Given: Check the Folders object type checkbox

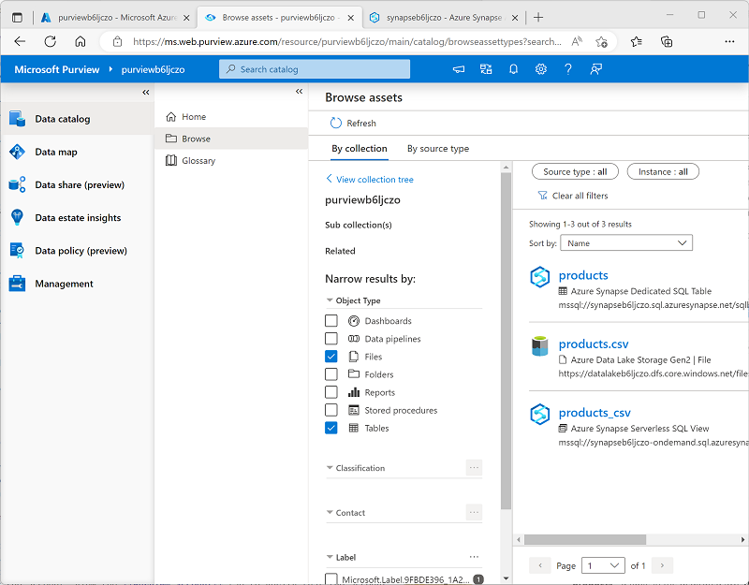Looking at the screenshot, I should pos(331,374).
